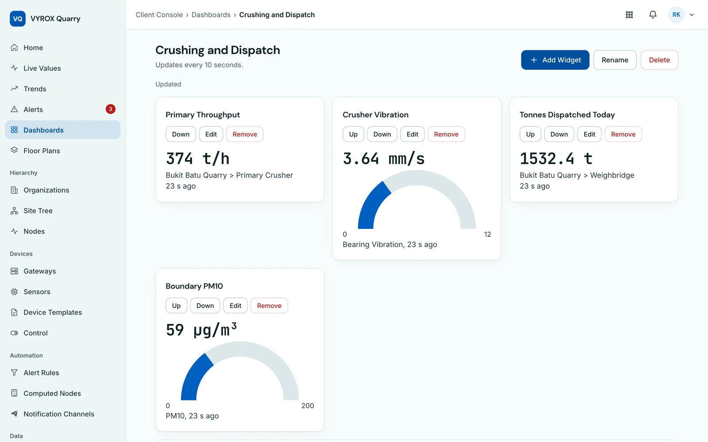Click the 1532.4 t value
This screenshot has height=442, width=708.
click(556, 158)
